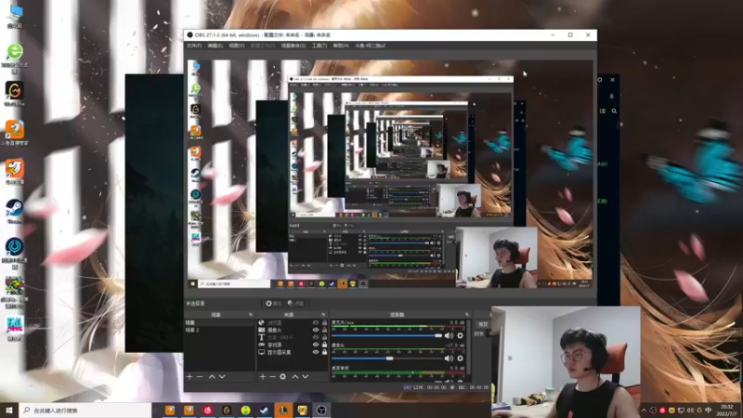Mute the second audio mixer channel with its speaker icon

pos(449,359)
